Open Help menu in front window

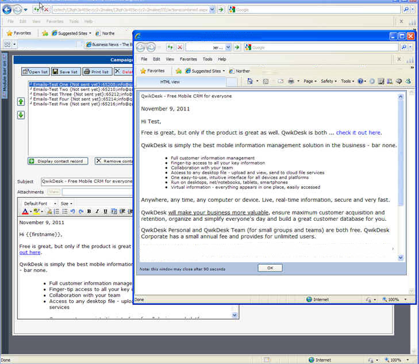[x=222, y=59]
